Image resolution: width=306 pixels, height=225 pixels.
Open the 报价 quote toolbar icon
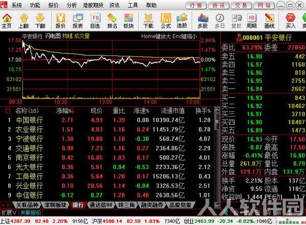point(61,21)
